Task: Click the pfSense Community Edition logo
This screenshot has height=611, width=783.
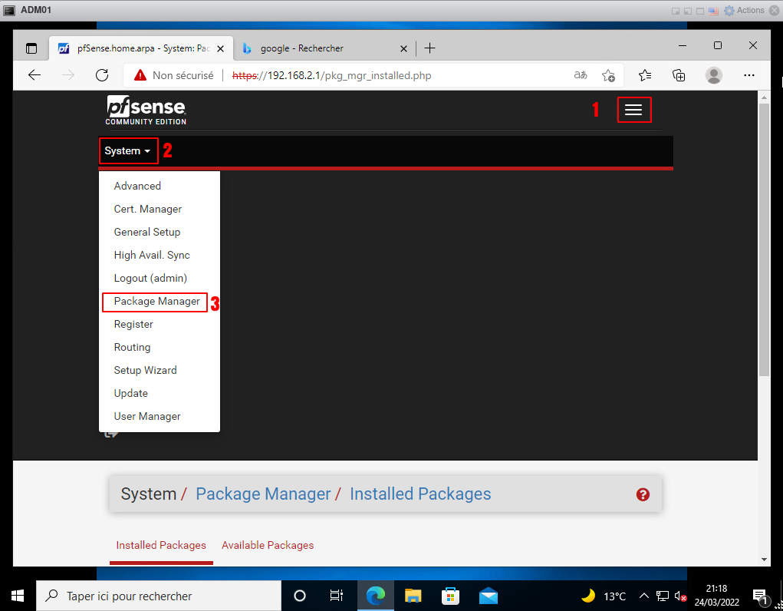Action: click(146, 111)
